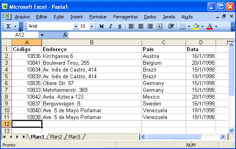Open the Formatar menu
The height and width of the screenshot is (149, 236).
click(98, 17)
